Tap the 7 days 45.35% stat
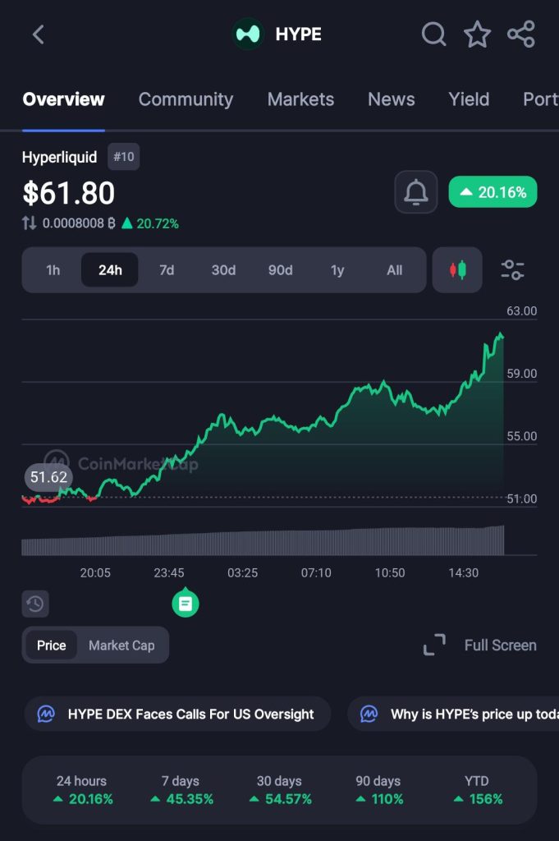Screen dimensions: 559x841 (181, 790)
